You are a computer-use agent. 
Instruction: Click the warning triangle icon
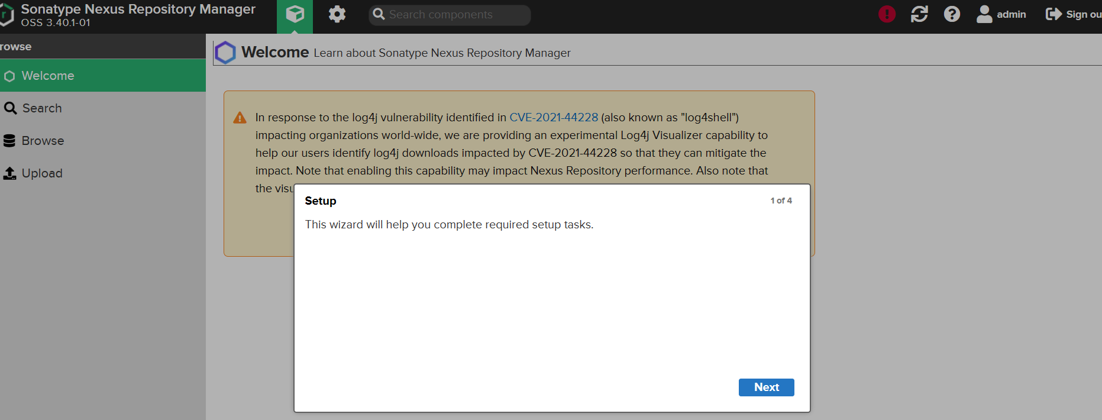(240, 118)
